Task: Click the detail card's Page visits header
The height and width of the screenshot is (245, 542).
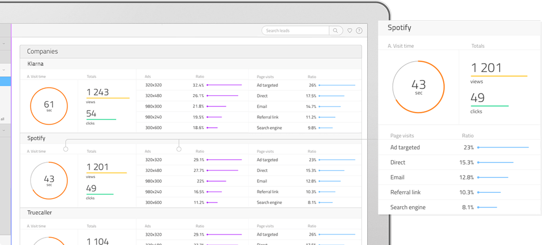Action: pyautogui.click(x=402, y=136)
